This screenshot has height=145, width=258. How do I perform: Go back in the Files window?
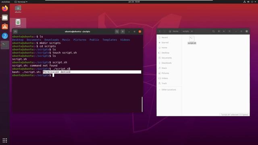pyautogui.click(x=160, y=31)
